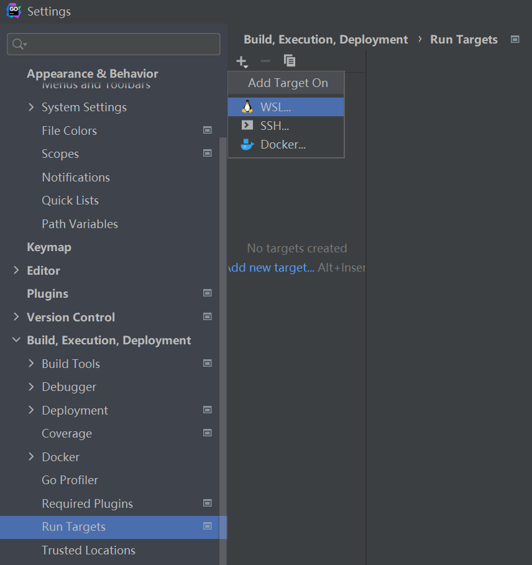
Task: Expand the Debugger tree node
Action: 31,387
